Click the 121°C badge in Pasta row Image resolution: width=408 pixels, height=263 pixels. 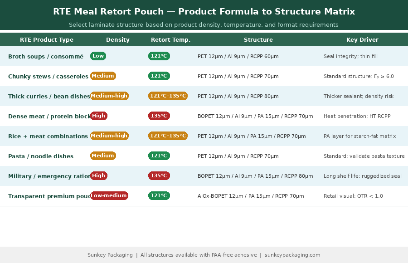click(x=159, y=156)
